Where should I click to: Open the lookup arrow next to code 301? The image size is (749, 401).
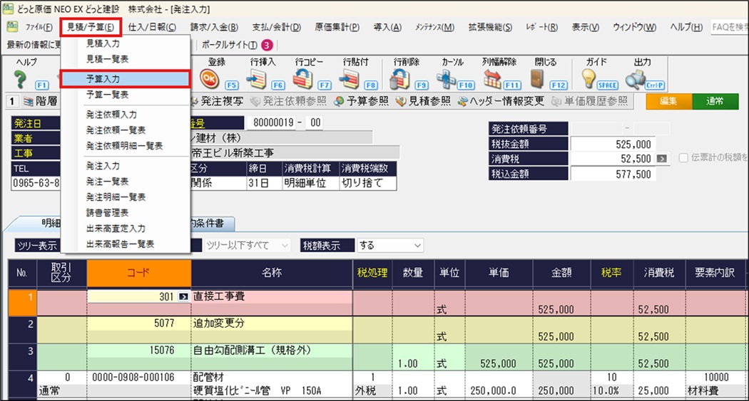(183, 296)
